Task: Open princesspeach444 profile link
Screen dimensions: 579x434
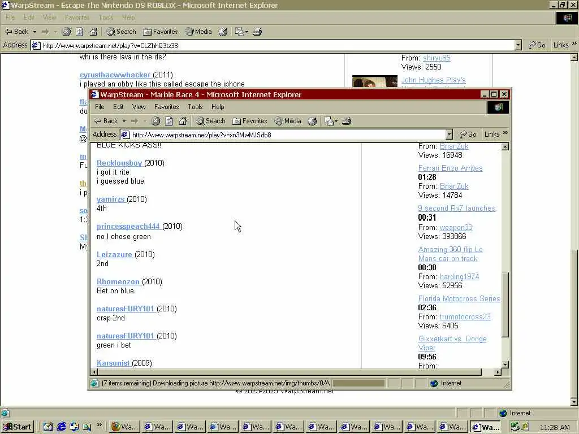Action: pos(128,226)
